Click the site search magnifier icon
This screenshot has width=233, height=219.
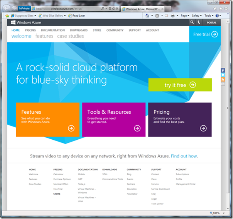pyautogui.click(x=192, y=22)
